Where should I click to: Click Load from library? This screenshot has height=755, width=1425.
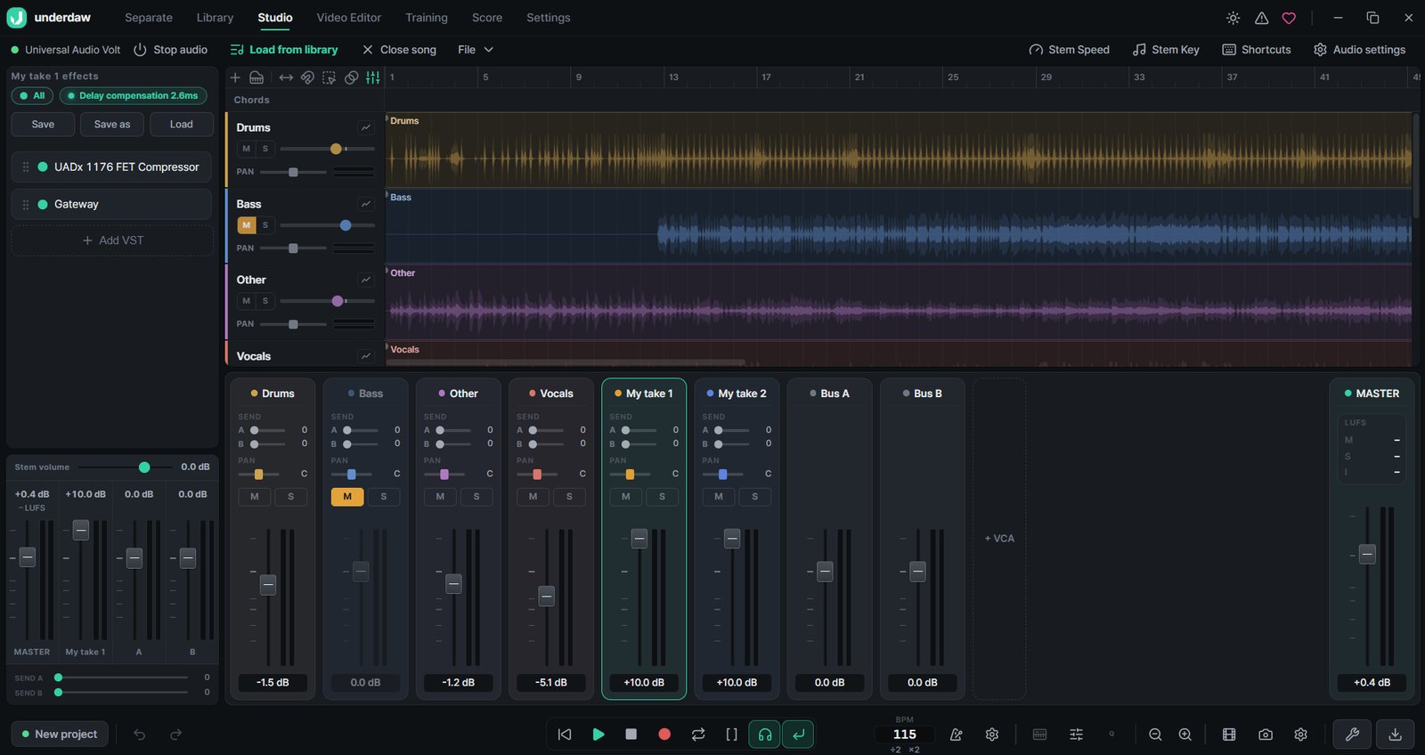[284, 50]
